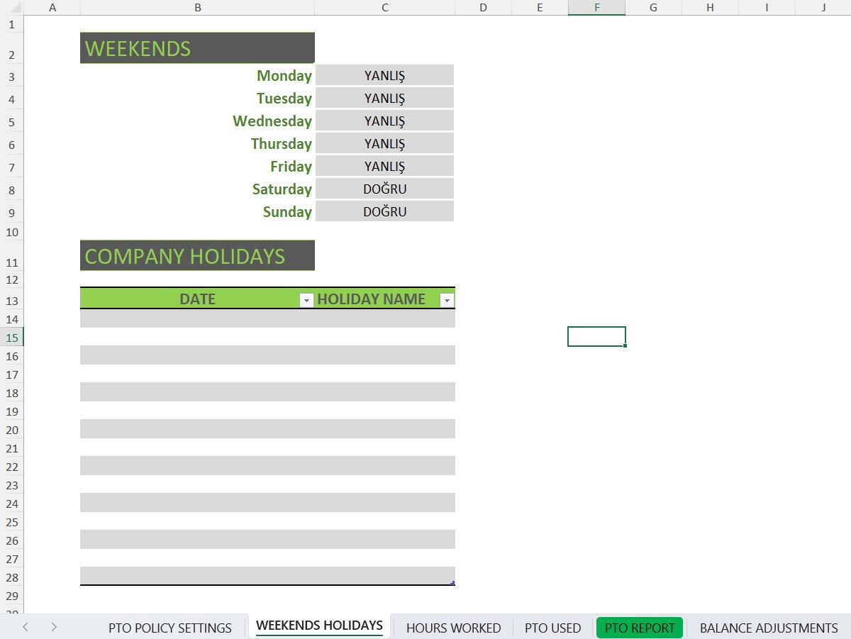Click row 15 header to select the row
The width and height of the screenshot is (851, 639).
coord(11,338)
